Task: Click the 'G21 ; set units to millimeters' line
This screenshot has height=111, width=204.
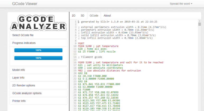Action: [100, 65]
